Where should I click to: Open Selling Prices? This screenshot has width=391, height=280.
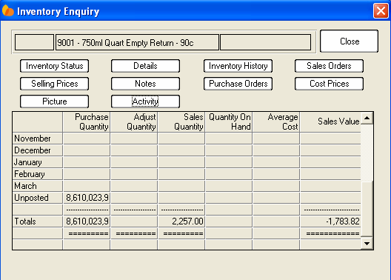click(x=54, y=84)
